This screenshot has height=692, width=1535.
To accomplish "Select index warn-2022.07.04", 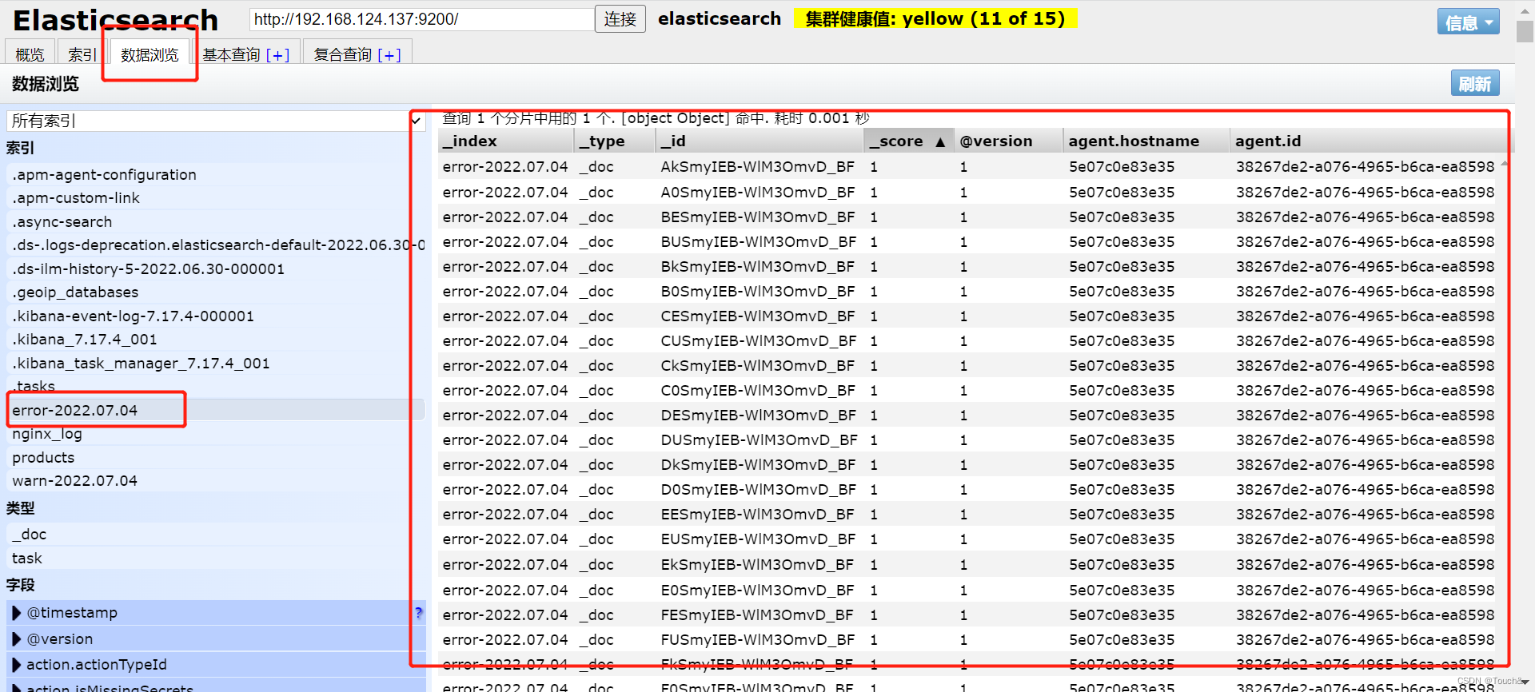I will (216, 480).
